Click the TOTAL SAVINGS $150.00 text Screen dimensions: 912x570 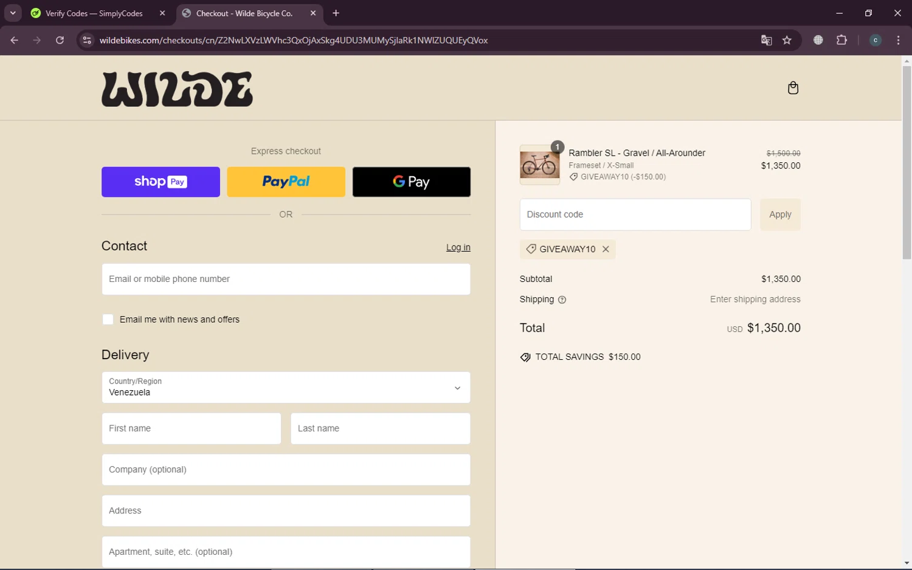click(x=588, y=357)
